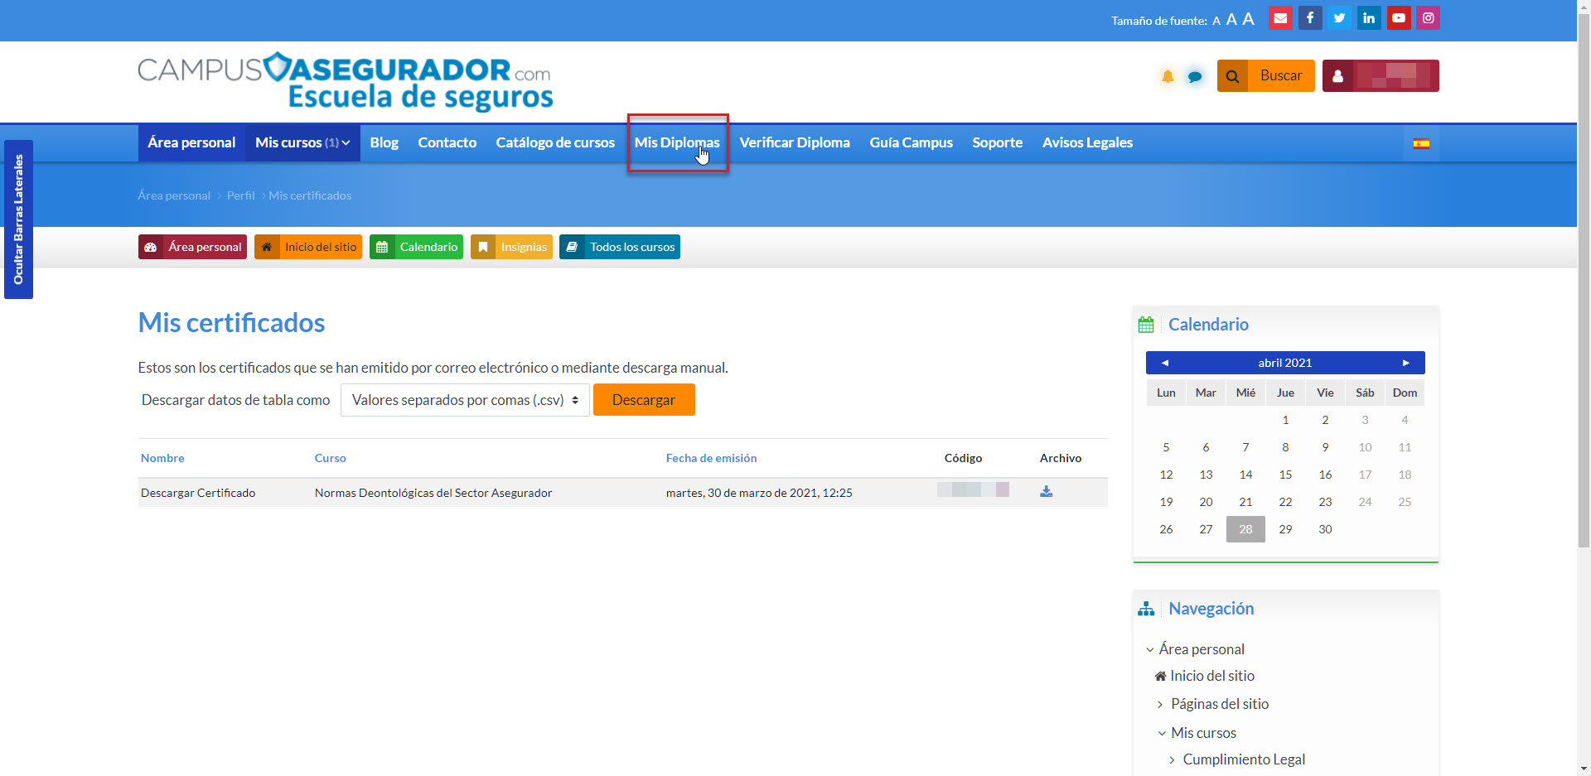Download the certificate file icon
This screenshot has height=776, width=1591.
[1047, 492]
